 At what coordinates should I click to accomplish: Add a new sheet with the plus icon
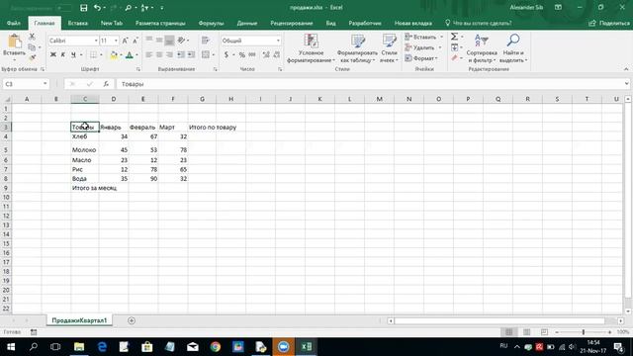coord(132,320)
